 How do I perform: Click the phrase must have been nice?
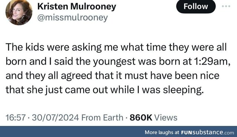pos(172,75)
